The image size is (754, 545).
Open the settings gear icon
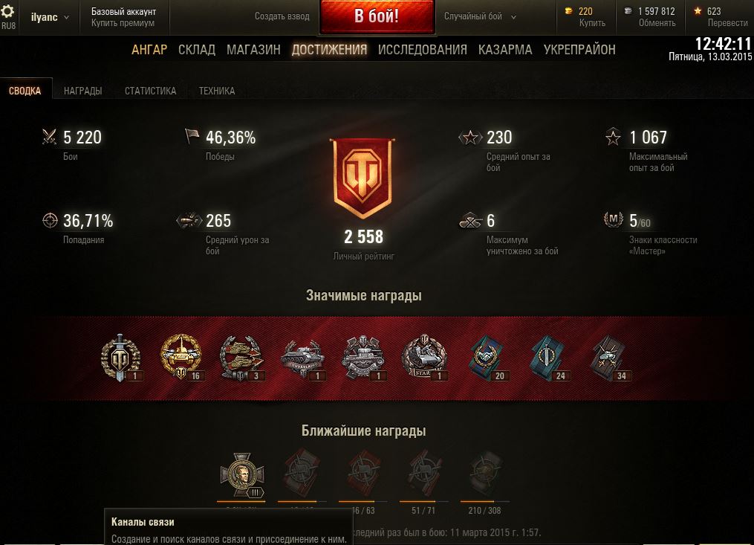(x=8, y=10)
